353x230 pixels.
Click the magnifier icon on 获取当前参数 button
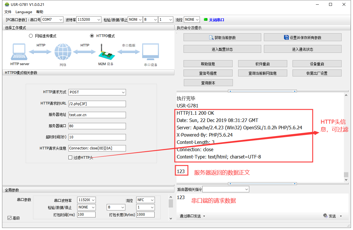pyautogui.click(x=211, y=38)
